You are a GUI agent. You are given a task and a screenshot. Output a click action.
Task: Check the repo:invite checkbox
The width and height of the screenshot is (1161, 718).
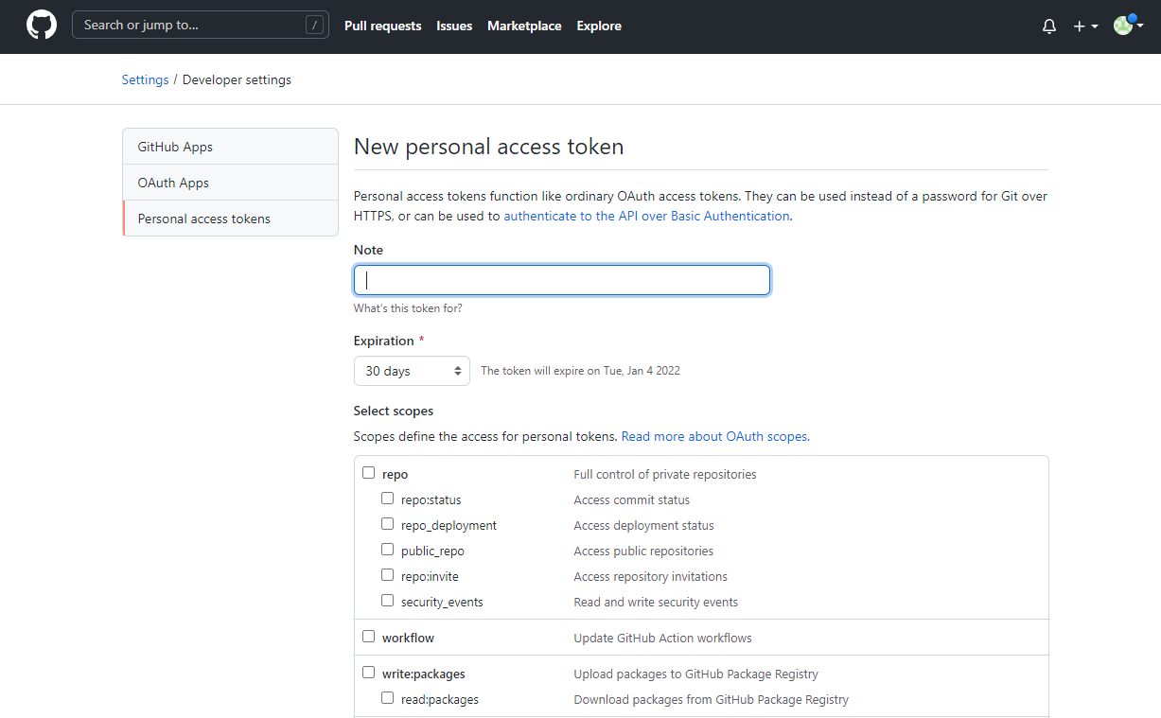coord(388,575)
